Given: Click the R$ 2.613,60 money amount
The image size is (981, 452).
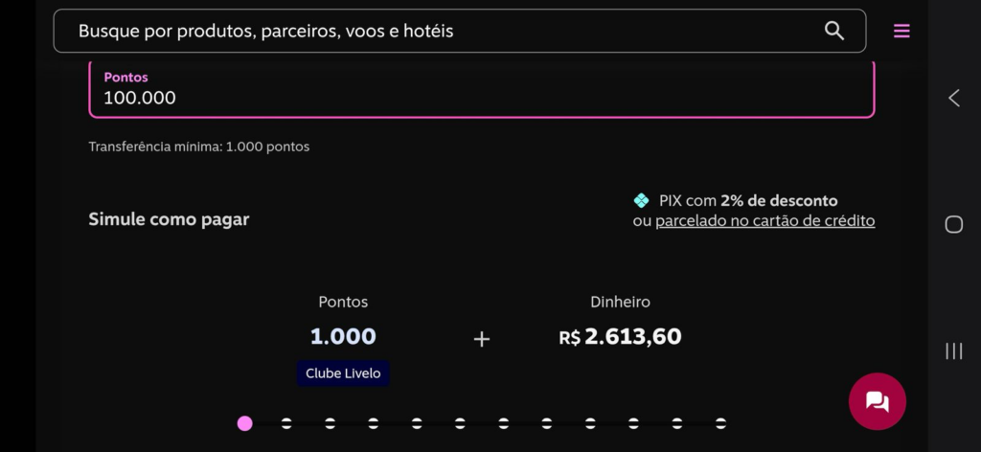Looking at the screenshot, I should [x=620, y=337].
